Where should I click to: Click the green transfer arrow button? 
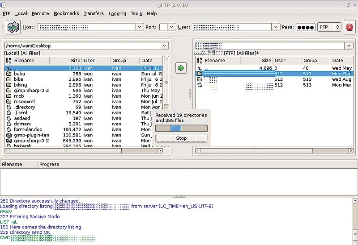click(x=181, y=68)
